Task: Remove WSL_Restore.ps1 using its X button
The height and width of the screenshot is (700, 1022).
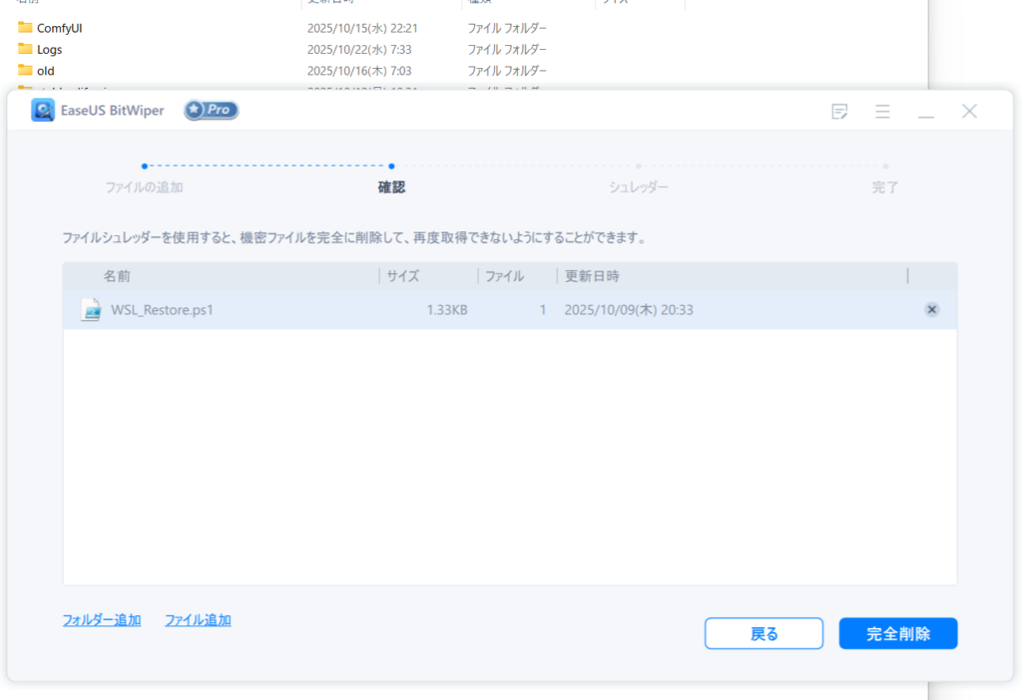Action: pyautogui.click(x=931, y=309)
